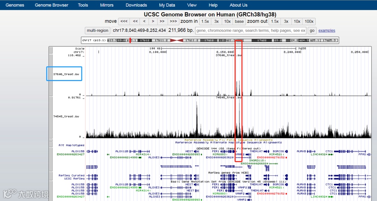Zoom in 10x
377x201 pixels.
[x=228, y=21]
